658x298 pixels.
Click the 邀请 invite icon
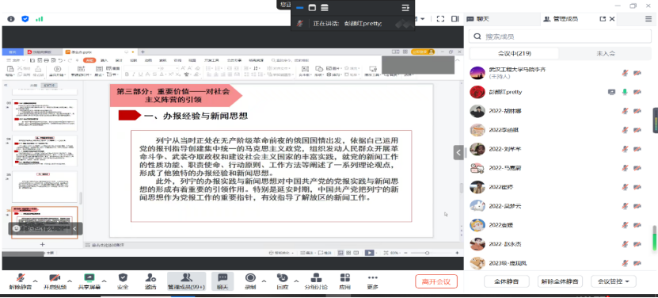(150, 278)
